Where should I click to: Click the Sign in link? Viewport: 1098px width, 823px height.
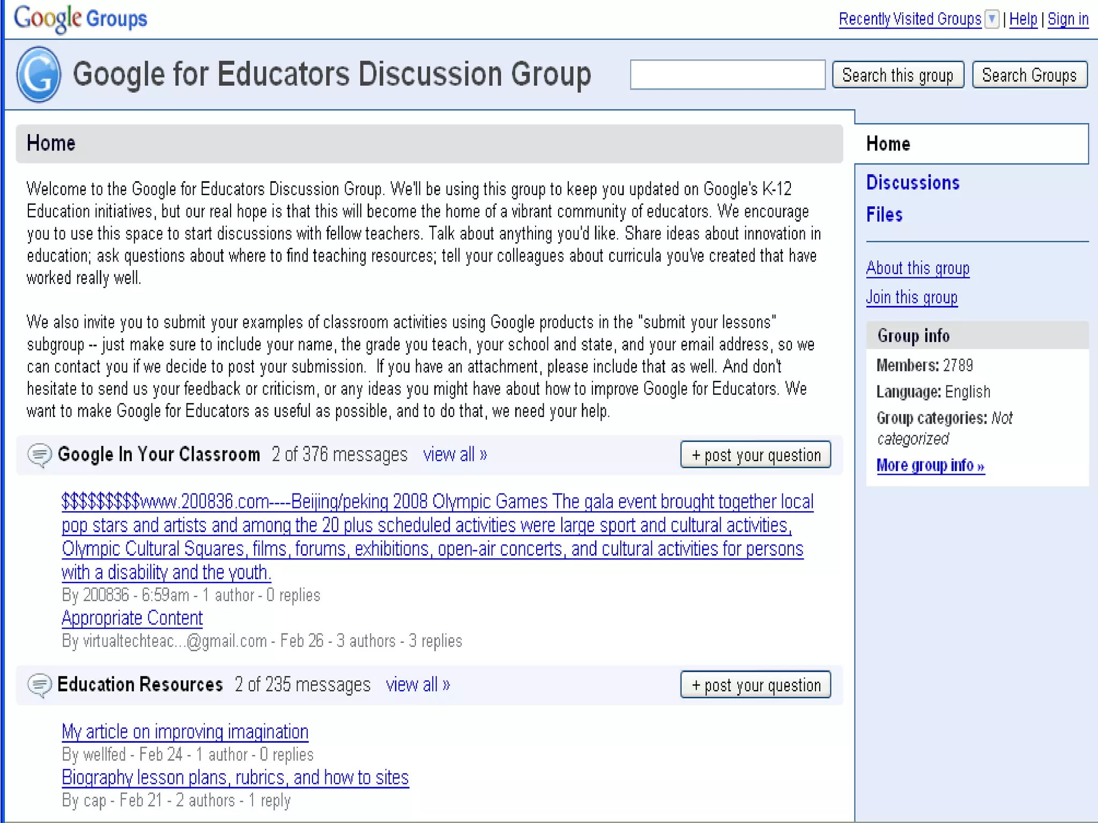pos(1068,19)
